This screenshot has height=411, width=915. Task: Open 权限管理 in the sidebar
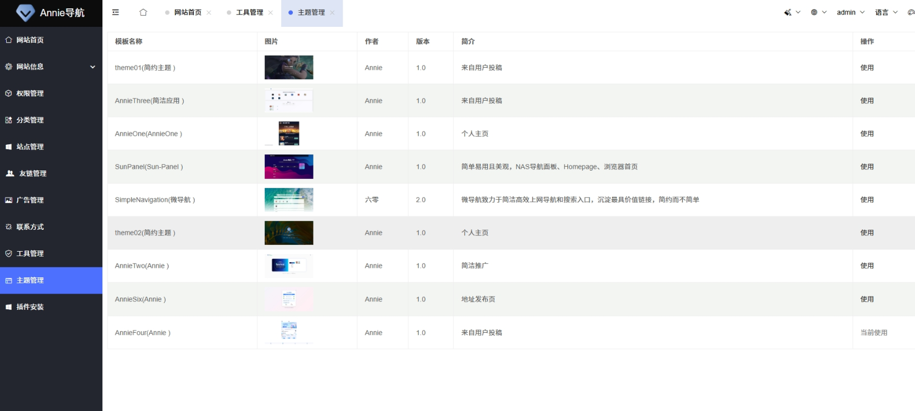click(51, 93)
